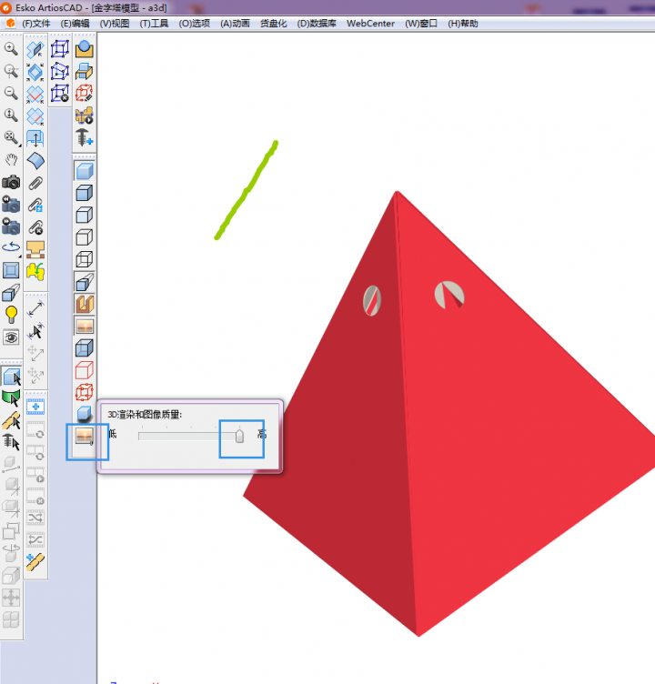Viewport: 655px width, 684px height.
Task: Click the 3D rendering quality slider handle
Action: pyautogui.click(x=240, y=437)
